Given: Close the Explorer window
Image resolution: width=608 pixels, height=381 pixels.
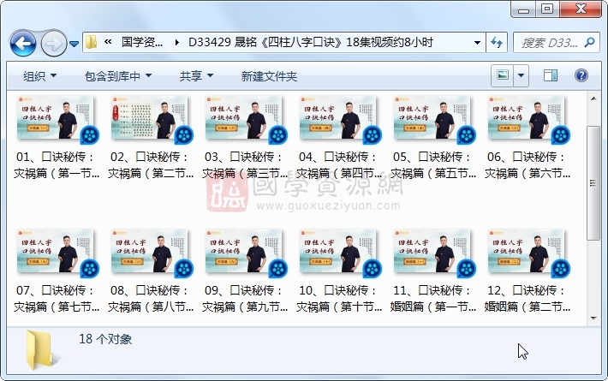Looking at the screenshot, I should pyautogui.click(x=581, y=9).
